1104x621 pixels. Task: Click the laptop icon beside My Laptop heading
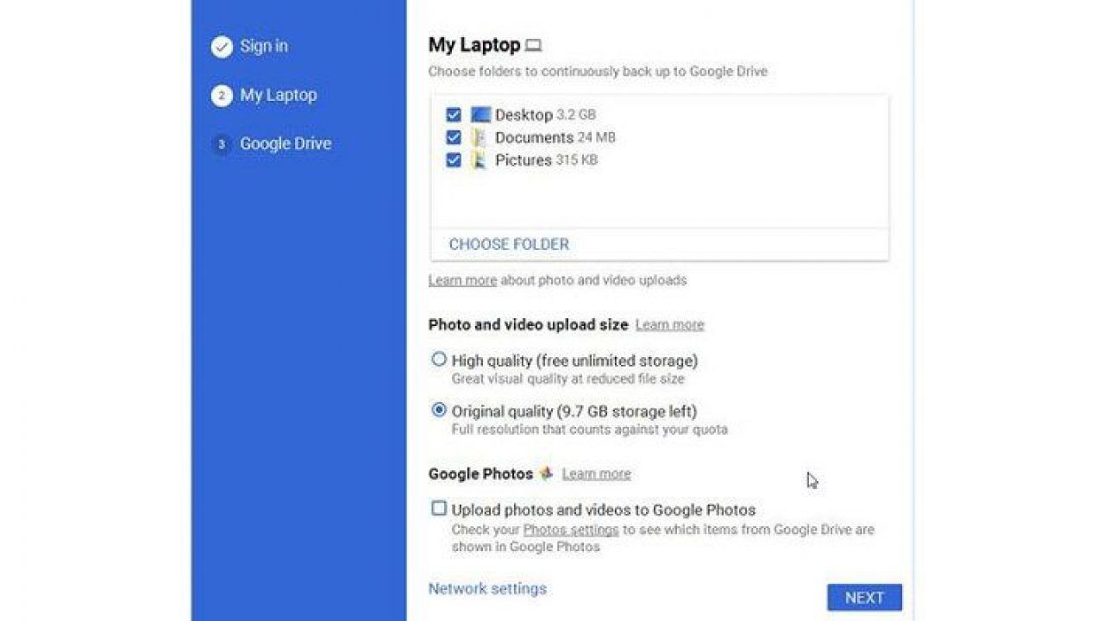point(534,46)
